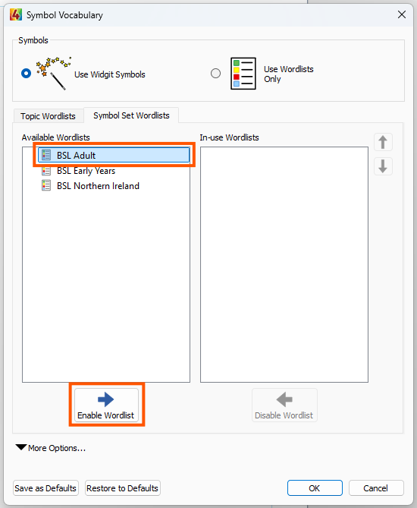
Task: Click the colored wordlist icon beside Use Wordlists Only
Action: (x=243, y=74)
